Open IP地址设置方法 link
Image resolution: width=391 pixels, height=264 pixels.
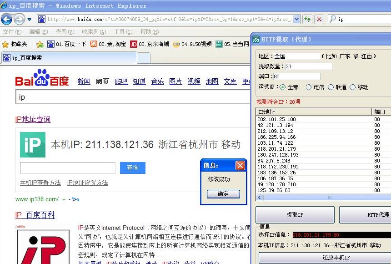pos(88,183)
